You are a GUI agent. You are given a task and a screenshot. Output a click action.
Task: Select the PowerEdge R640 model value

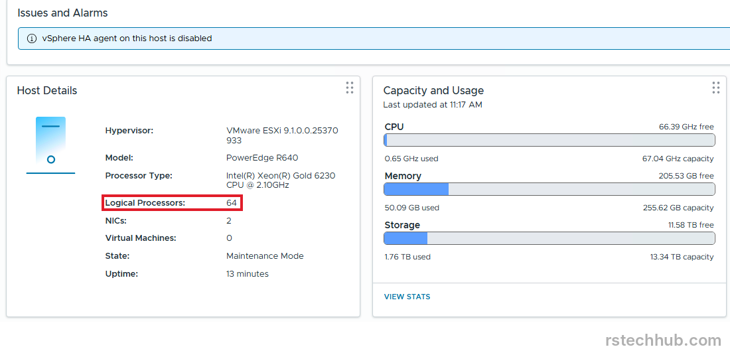coord(261,158)
